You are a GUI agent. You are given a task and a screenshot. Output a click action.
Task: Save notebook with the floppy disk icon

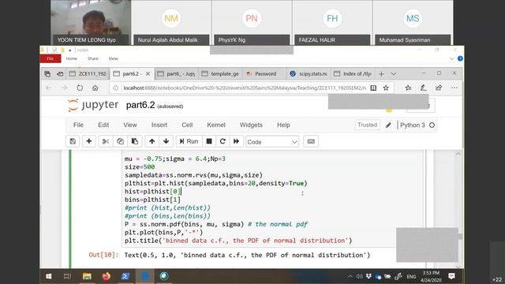point(73,141)
